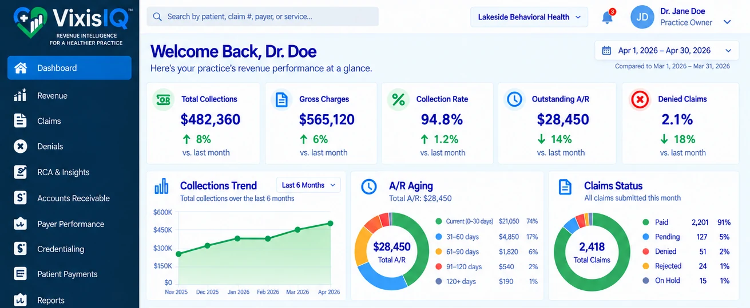Click the Collections Trend chart icon

[x=162, y=187]
